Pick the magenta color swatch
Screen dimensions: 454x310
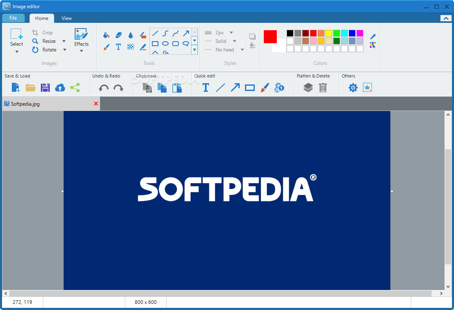pos(360,33)
